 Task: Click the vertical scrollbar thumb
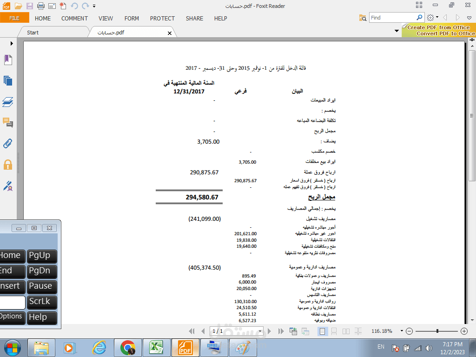472,116
